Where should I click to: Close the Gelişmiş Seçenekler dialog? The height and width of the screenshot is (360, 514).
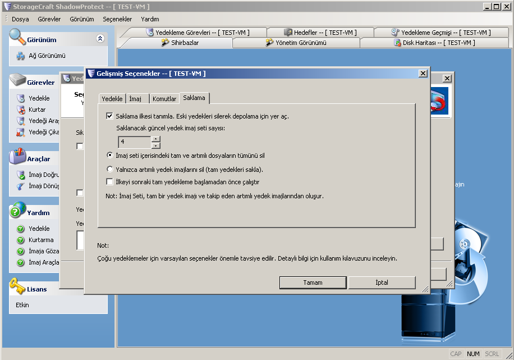coord(423,74)
